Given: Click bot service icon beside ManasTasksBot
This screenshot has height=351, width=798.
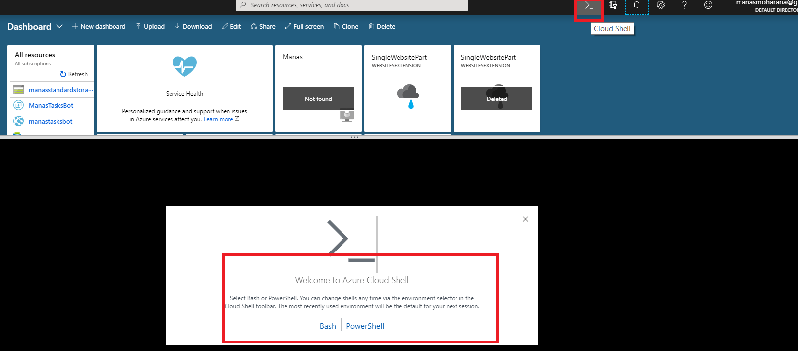Looking at the screenshot, I should pos(19,105).
